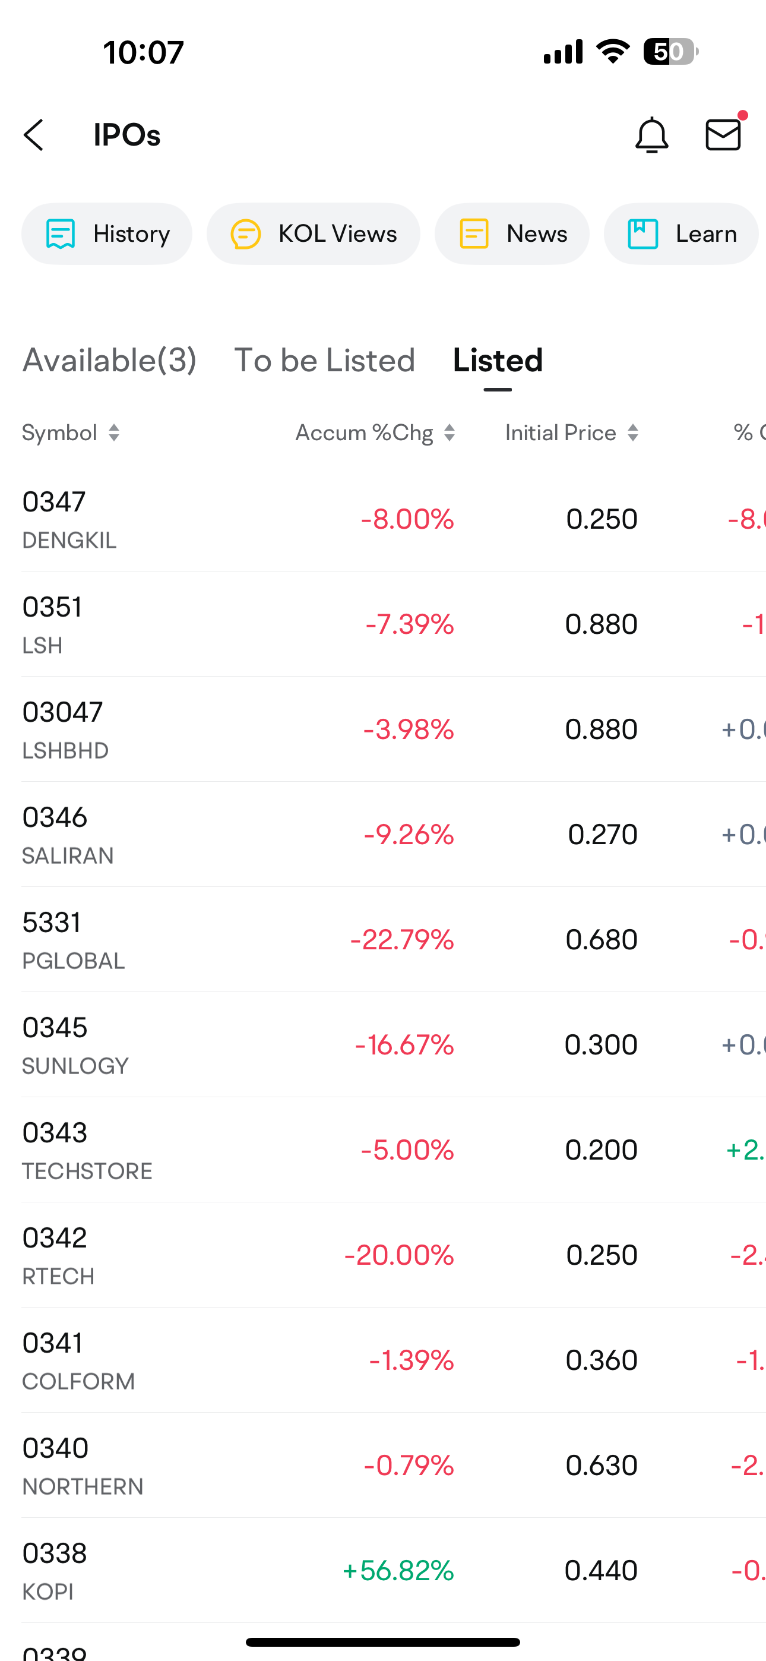Screen dimensions: 766x1661
Task: Open the mail inbox icon
Action: 723,135
